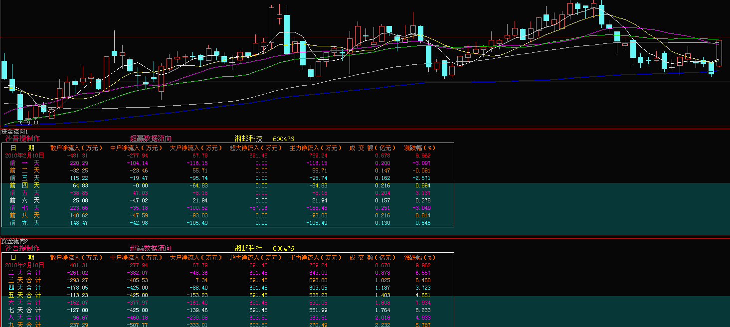730x327 pixels.
Task: Select stock name 湘邮科技 in 资金流向2 panel
Action: point(248,248)
